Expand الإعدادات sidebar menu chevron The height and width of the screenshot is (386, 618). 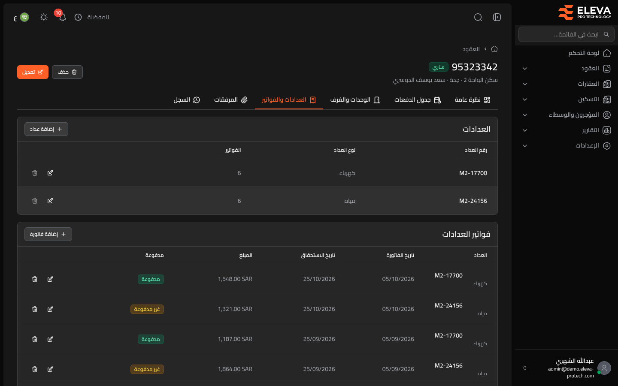click(525, 146)
